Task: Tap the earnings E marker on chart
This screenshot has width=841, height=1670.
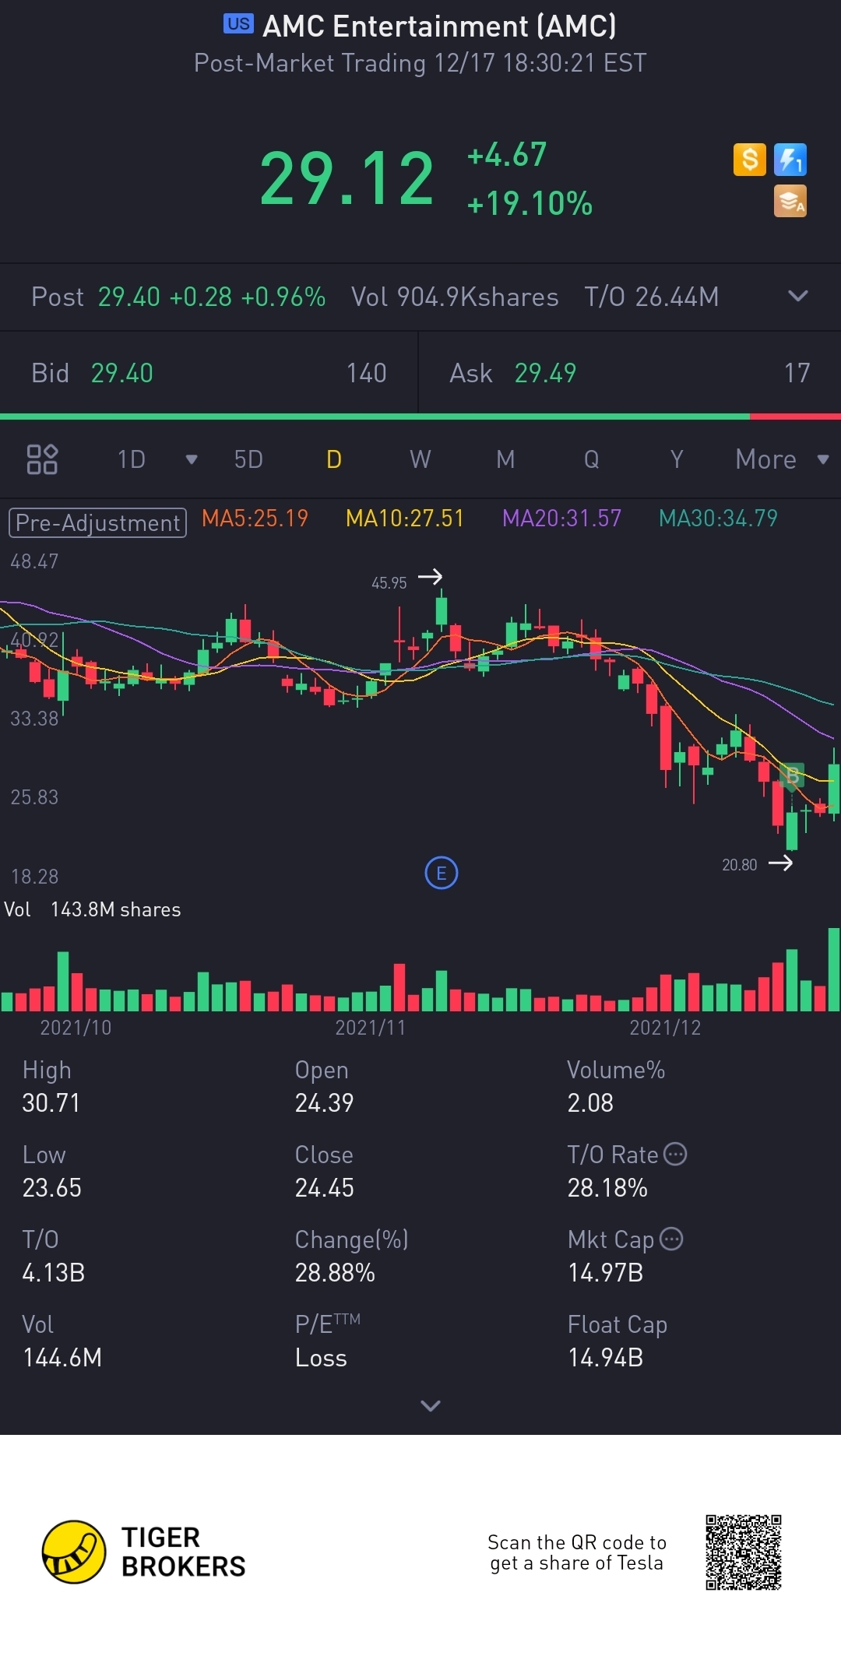Action: 442,873
